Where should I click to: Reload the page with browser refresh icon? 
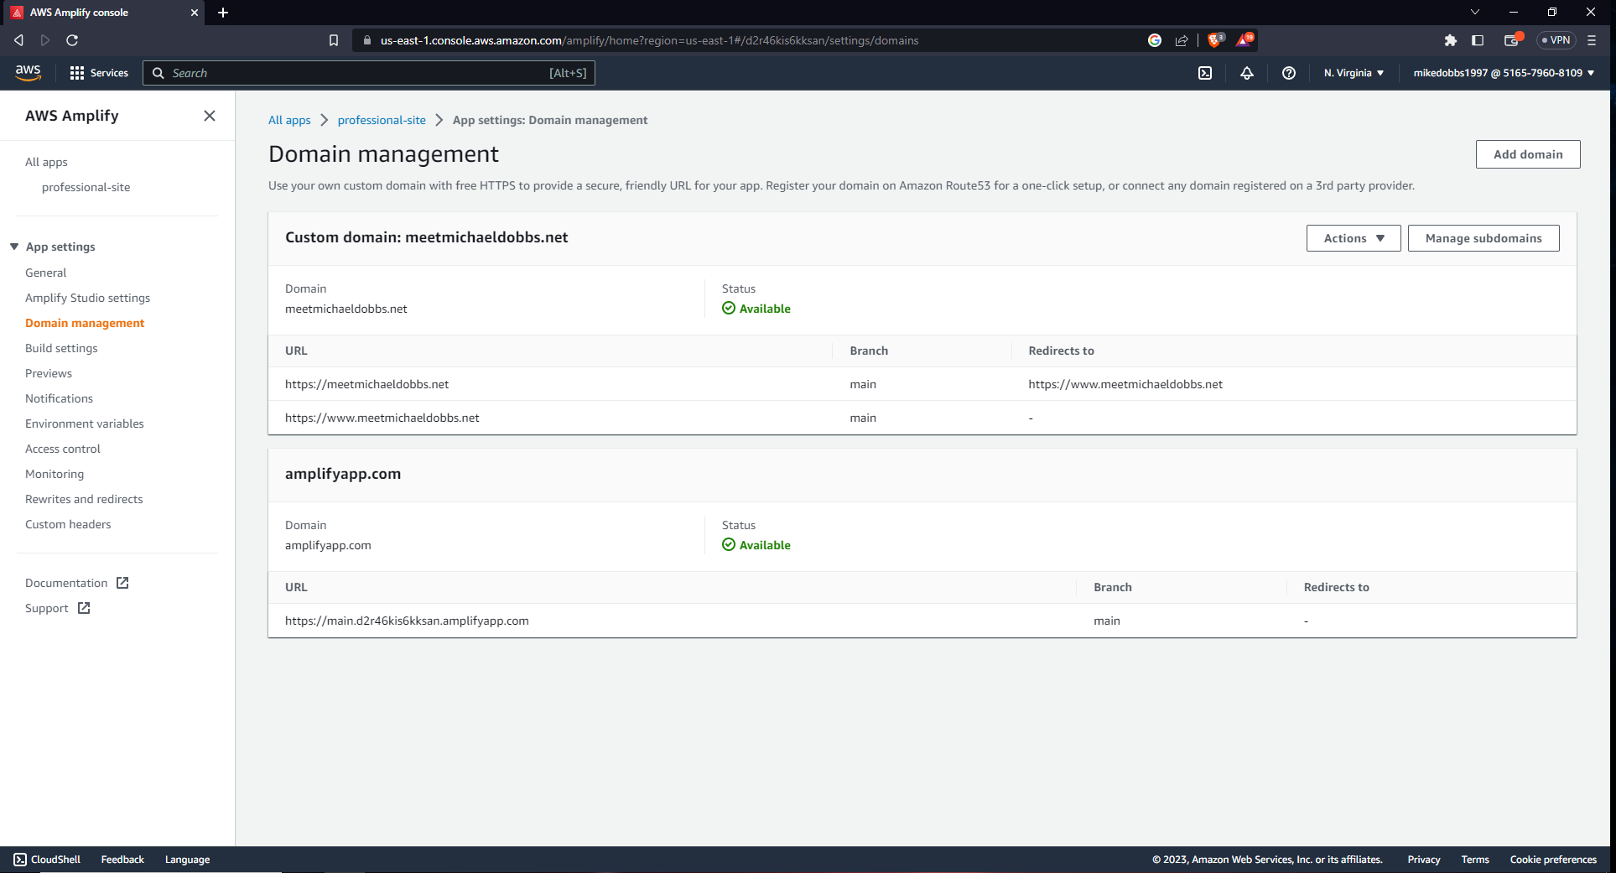click(x=72, y=40)
